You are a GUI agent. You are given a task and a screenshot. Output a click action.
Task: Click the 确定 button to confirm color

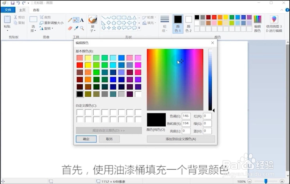coord(86,139)
